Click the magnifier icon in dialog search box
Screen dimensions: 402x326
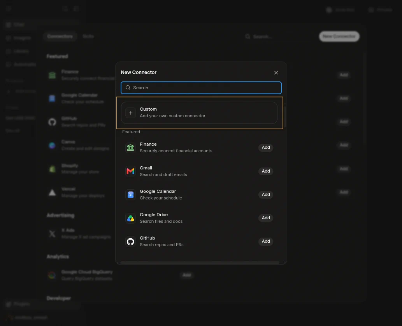128,88
